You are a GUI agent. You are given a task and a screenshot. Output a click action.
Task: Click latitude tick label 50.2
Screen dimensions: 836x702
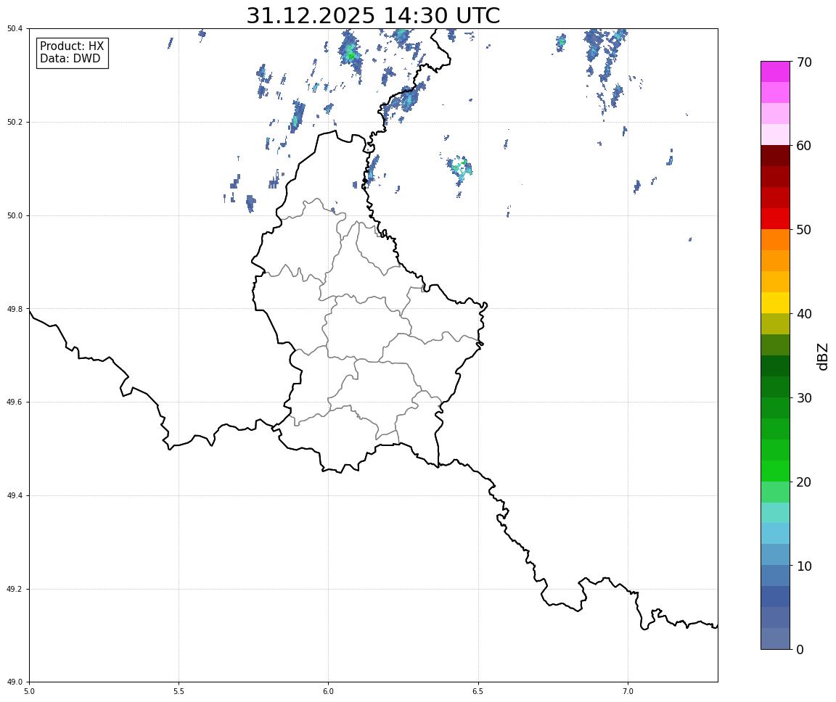(x=15, y=122)
